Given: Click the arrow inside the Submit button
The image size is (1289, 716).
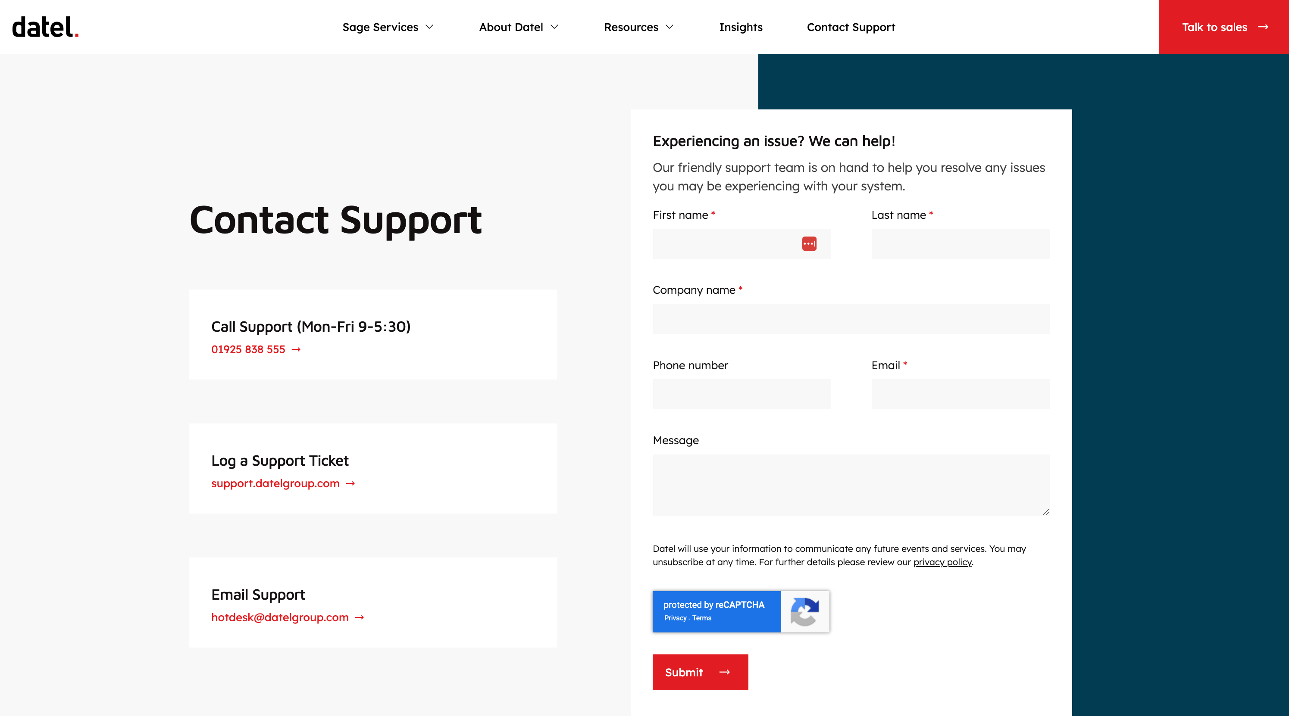Looking at the screenshot, I should coord(725,672).
